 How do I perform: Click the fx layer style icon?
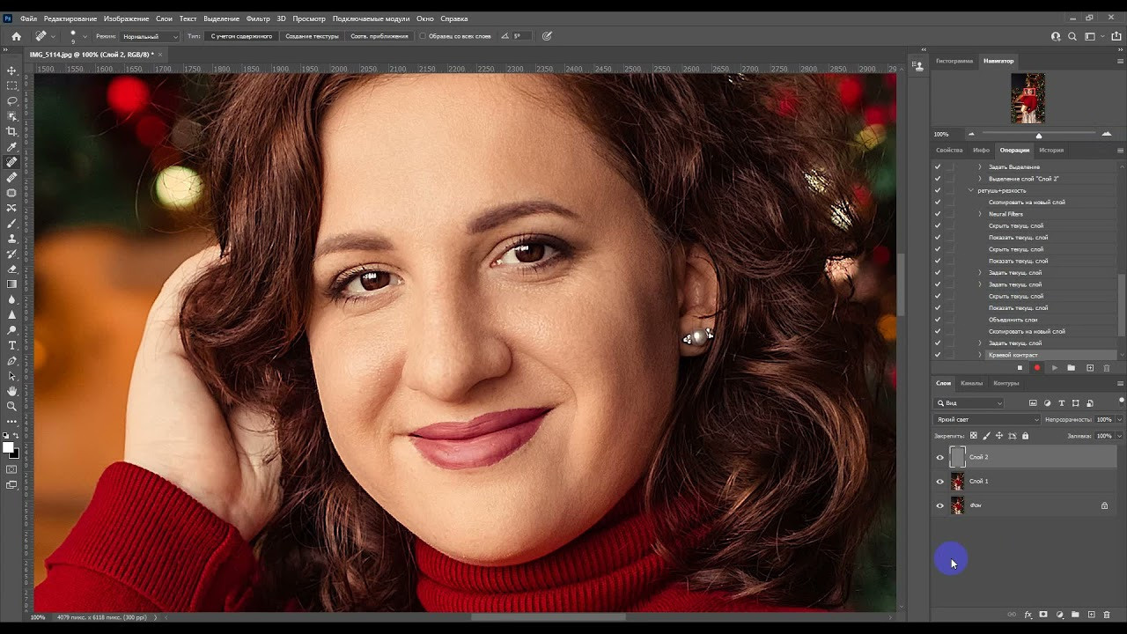(x=1028, y=615)
